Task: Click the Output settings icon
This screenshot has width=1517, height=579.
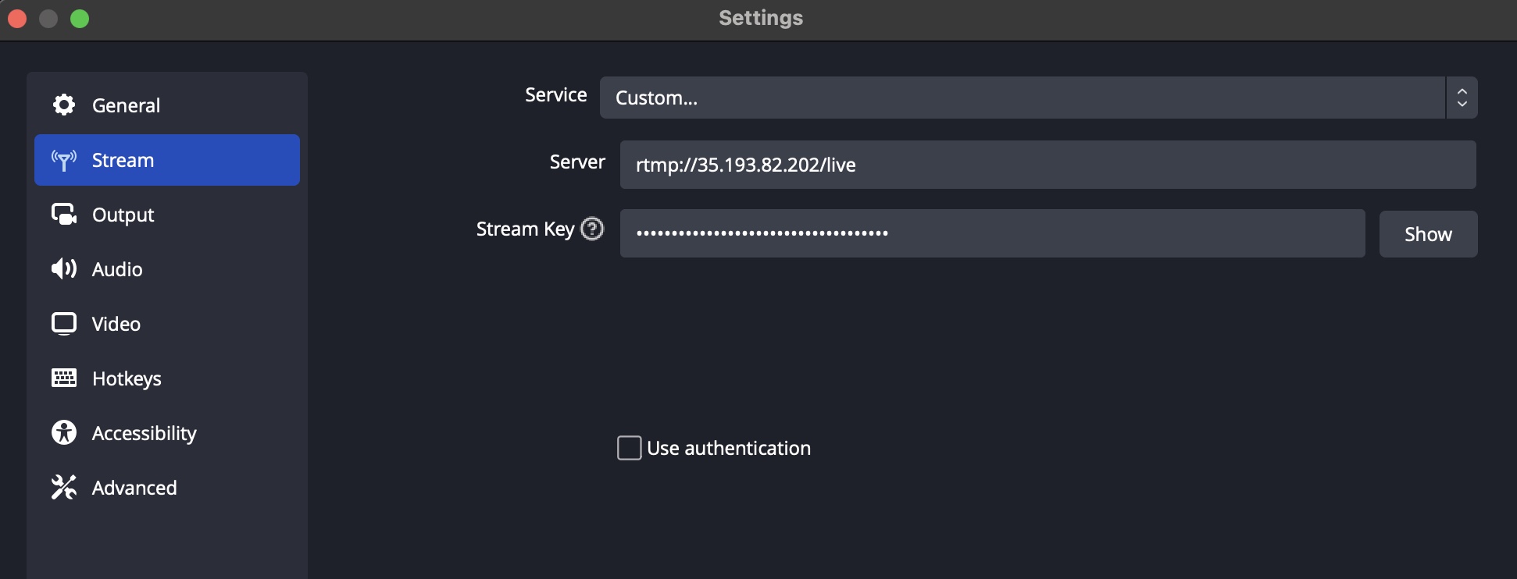Action: click(x=64, y=215)
